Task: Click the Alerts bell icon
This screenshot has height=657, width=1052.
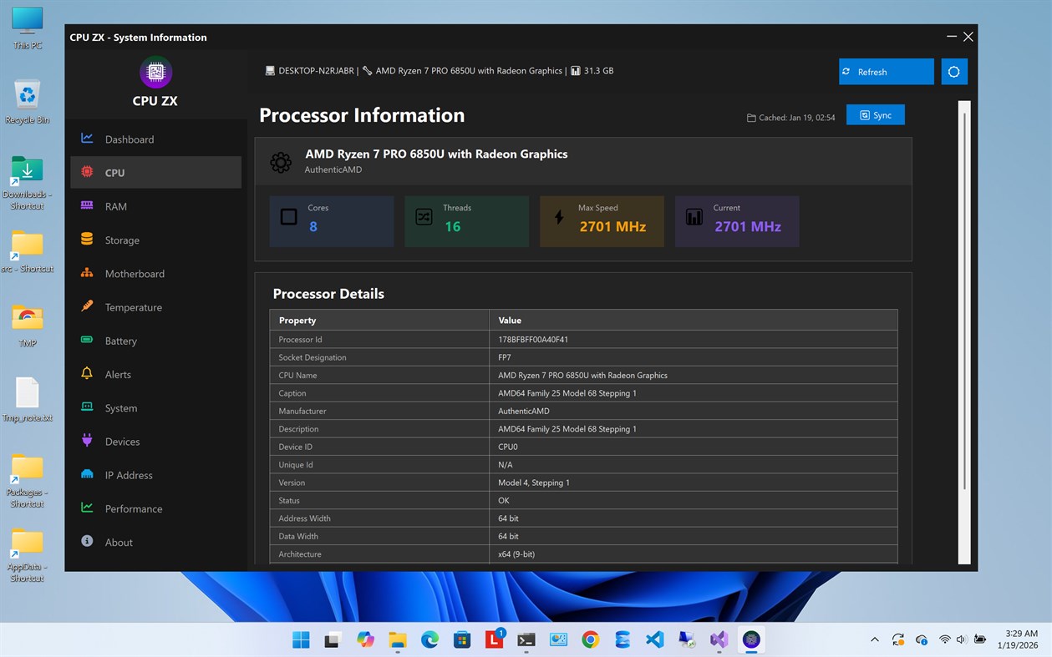Action: pos(86,374)
